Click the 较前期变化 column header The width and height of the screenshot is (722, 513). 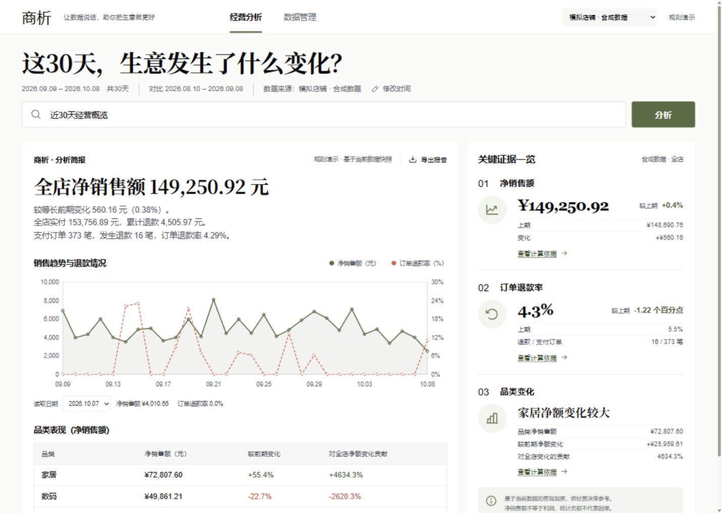point(264,454)
